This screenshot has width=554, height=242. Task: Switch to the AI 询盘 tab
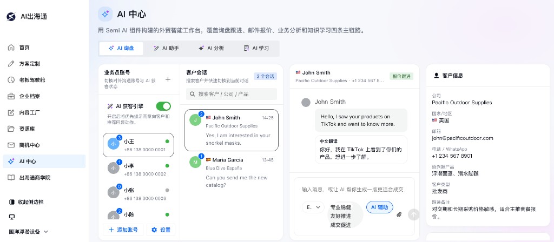tap(121, 48)
